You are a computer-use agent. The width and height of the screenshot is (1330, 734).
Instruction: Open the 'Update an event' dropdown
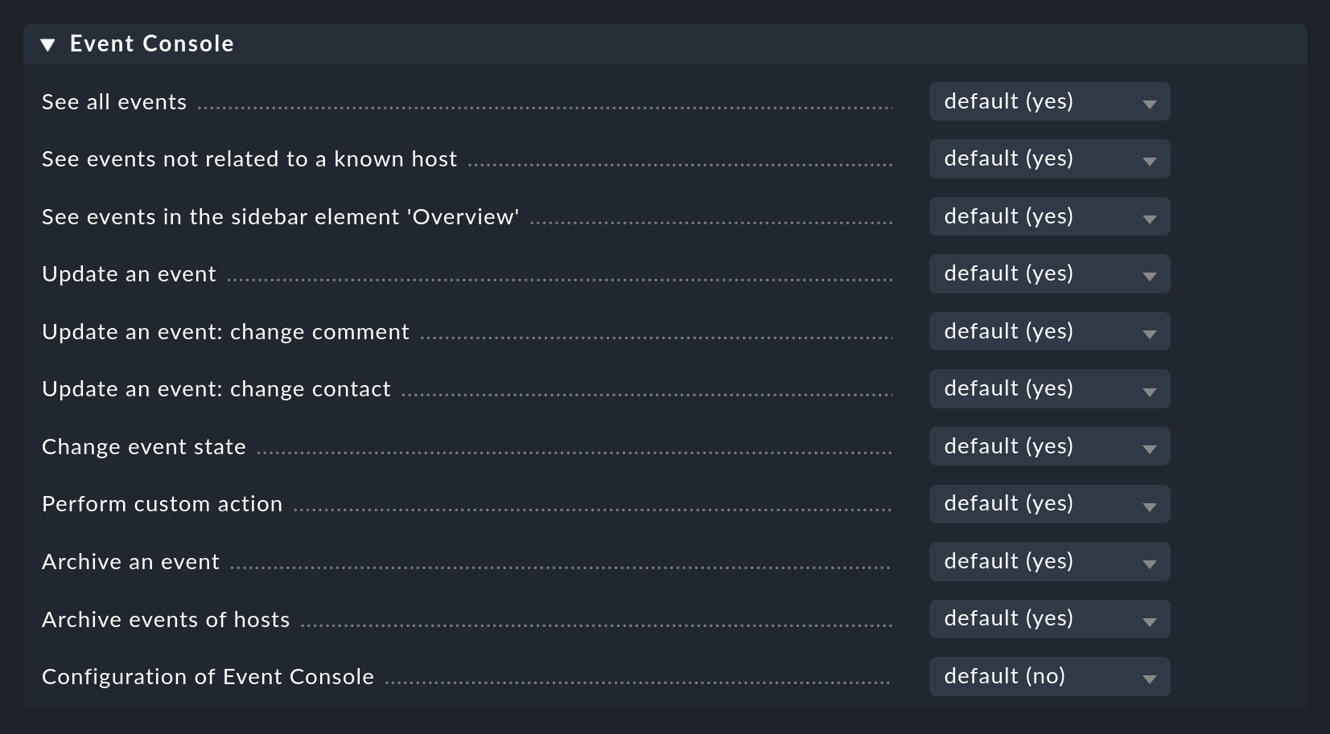pos(1048,273)
